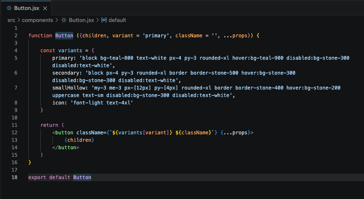The width and height of the screenshot is (364, 199).
Task: Click highlighted 'Button' on line 18
Action: tap(82, 177)
